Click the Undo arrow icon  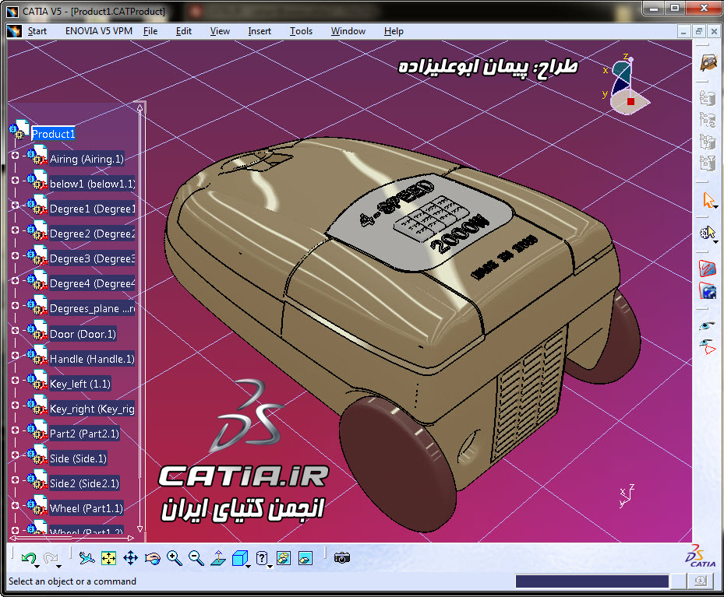pyautogui.click(x=28, y=558)
